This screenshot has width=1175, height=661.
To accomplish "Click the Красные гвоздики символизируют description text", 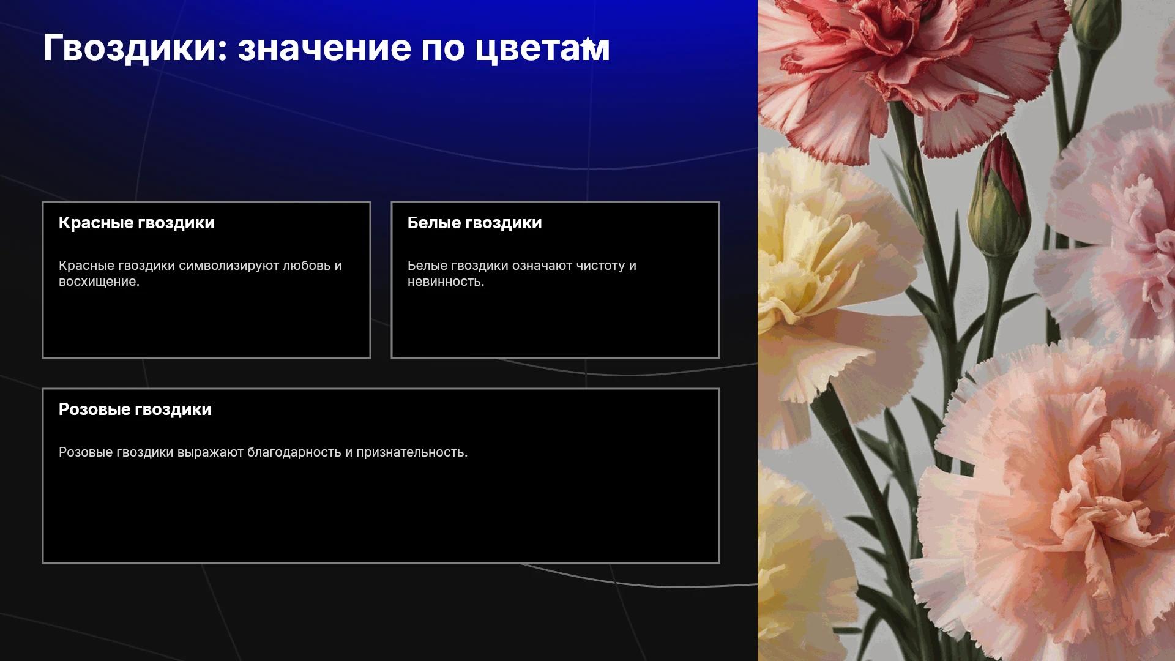I will [200, 274].
